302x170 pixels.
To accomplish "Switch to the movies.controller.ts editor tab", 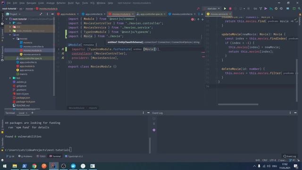I will coord(182,14).
